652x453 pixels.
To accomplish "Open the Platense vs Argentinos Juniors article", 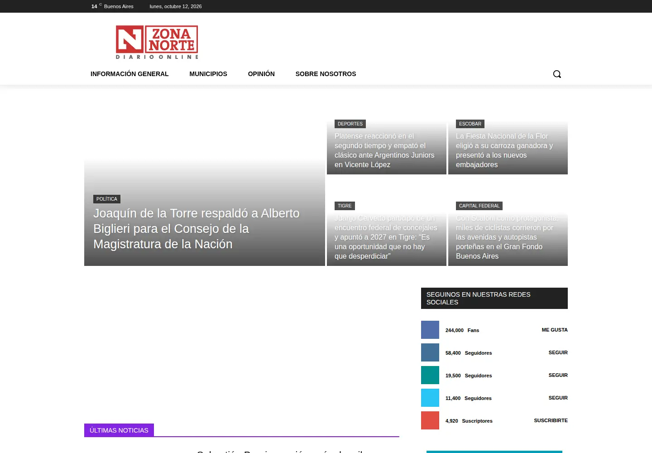I will coord(385,150).
